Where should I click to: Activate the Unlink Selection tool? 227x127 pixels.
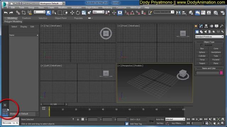[24, 13]
